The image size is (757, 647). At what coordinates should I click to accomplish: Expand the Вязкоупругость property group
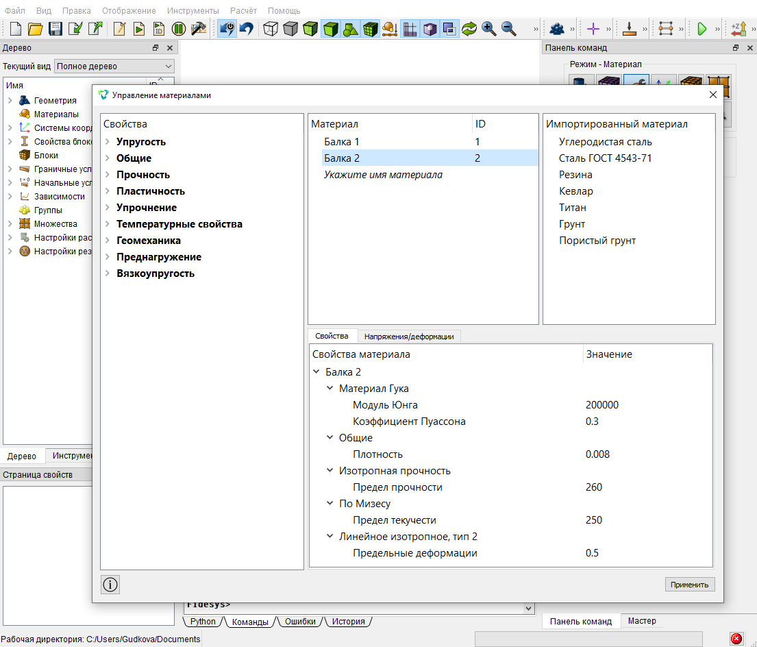[108, 273]
